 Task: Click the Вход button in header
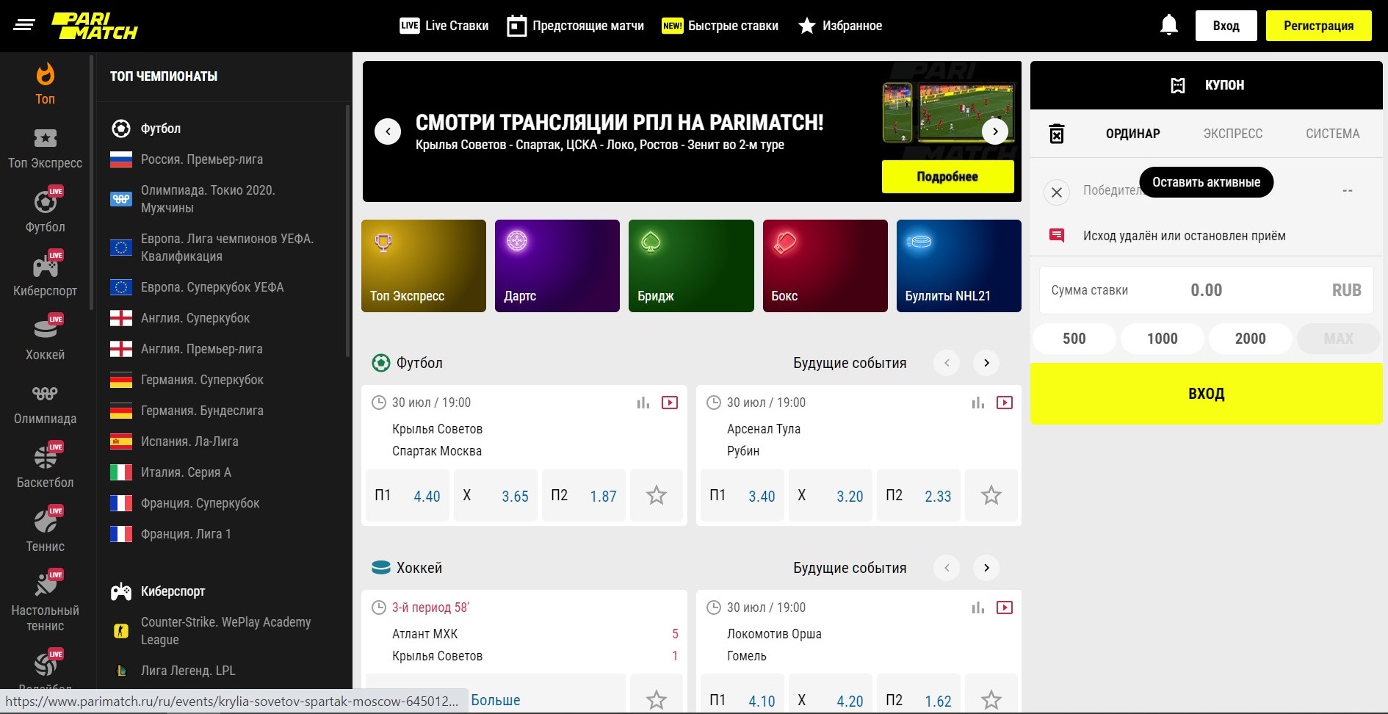[x=1226, y=26]
